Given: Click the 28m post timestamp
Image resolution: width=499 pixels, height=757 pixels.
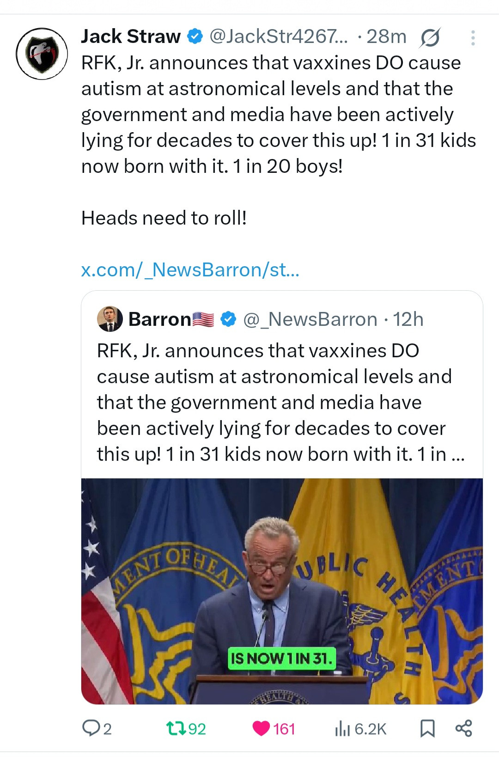Looking at the screenshot, I should coord(386,37).
